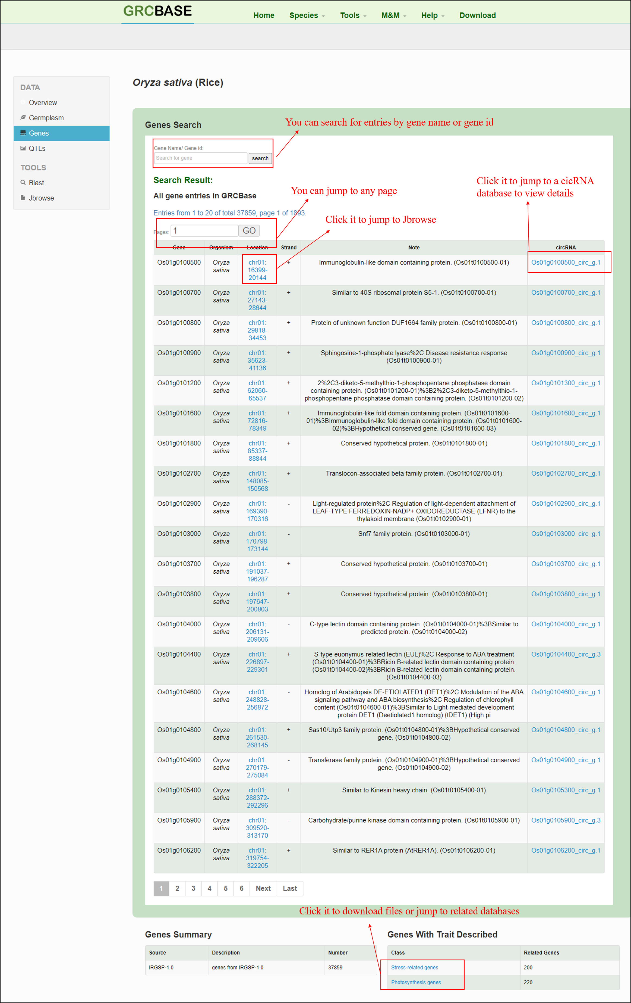
Task: Click the Germplasm leaf icon in sidebar
Action: tap(23, 117)
